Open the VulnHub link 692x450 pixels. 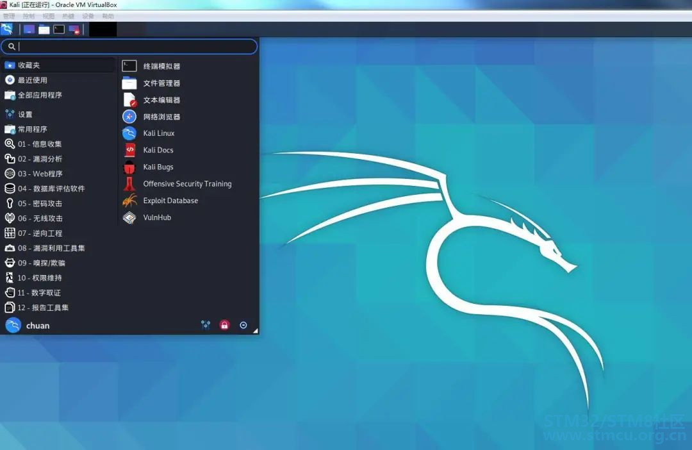point(157,217)
